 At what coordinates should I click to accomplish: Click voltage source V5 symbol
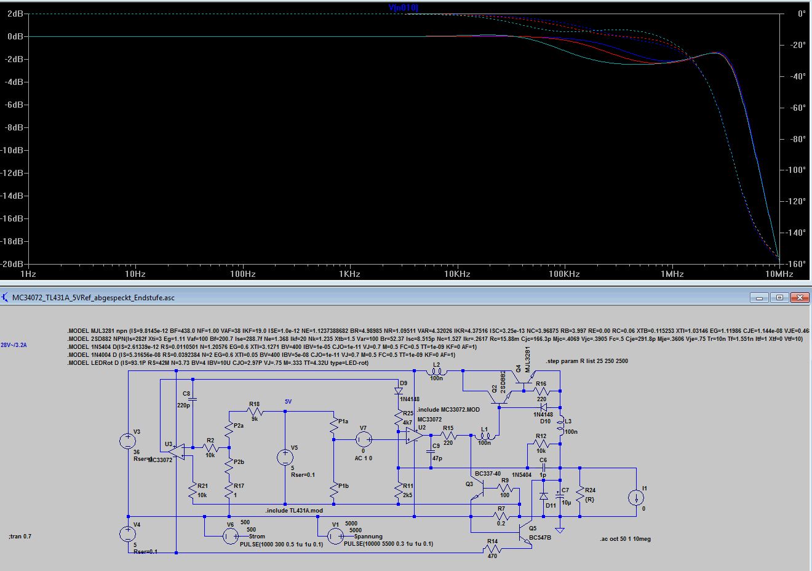click(285, 457)
